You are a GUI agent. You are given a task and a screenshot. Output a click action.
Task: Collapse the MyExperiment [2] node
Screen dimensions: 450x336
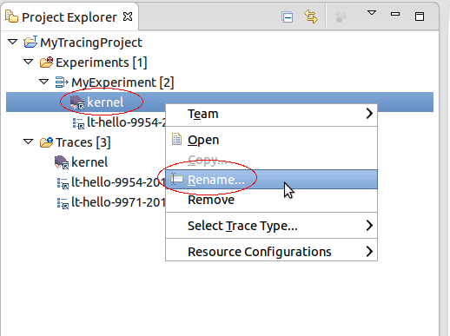pos(43,82)
